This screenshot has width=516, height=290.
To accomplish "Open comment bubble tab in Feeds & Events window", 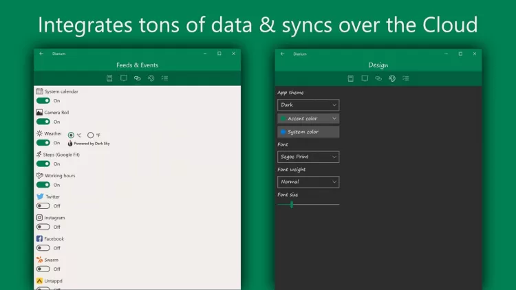I will (x=123, y=78).
